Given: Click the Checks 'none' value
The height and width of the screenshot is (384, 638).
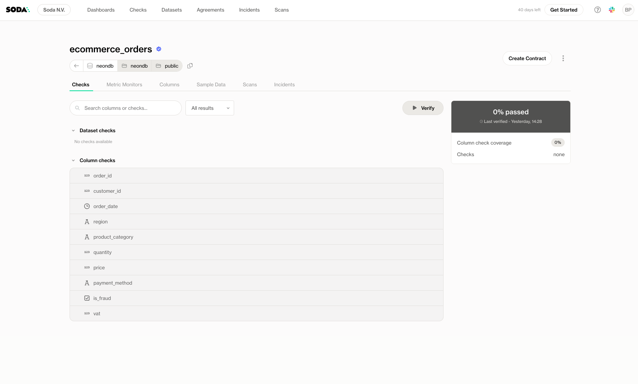Looking at the screenshot, I should point(559,154).
